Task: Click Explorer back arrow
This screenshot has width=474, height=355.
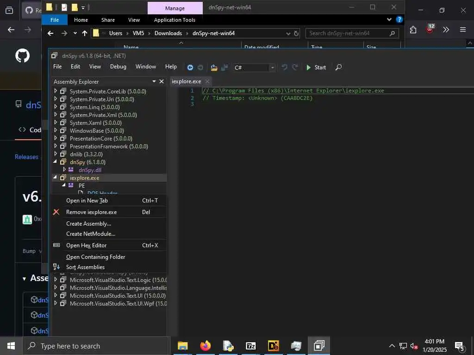Action: tap(50, 33)
